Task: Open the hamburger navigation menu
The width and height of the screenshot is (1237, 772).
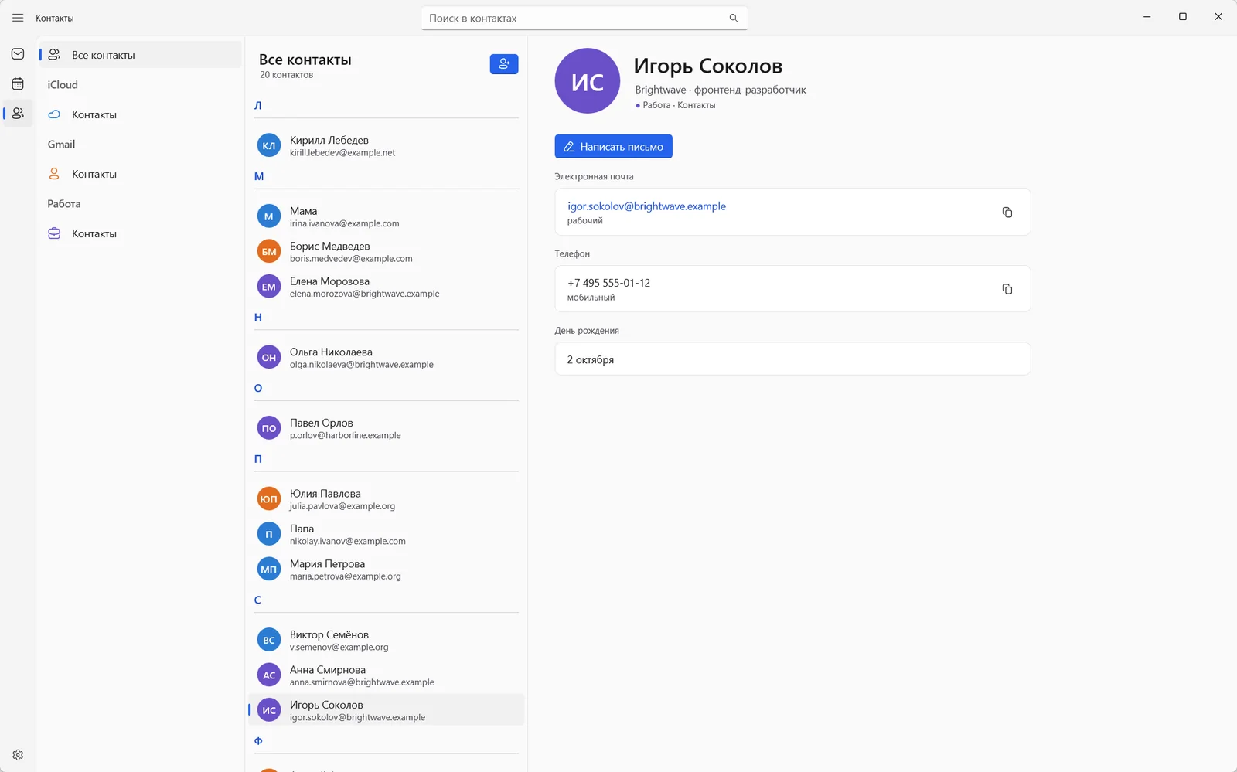Action: pos(18,18)
